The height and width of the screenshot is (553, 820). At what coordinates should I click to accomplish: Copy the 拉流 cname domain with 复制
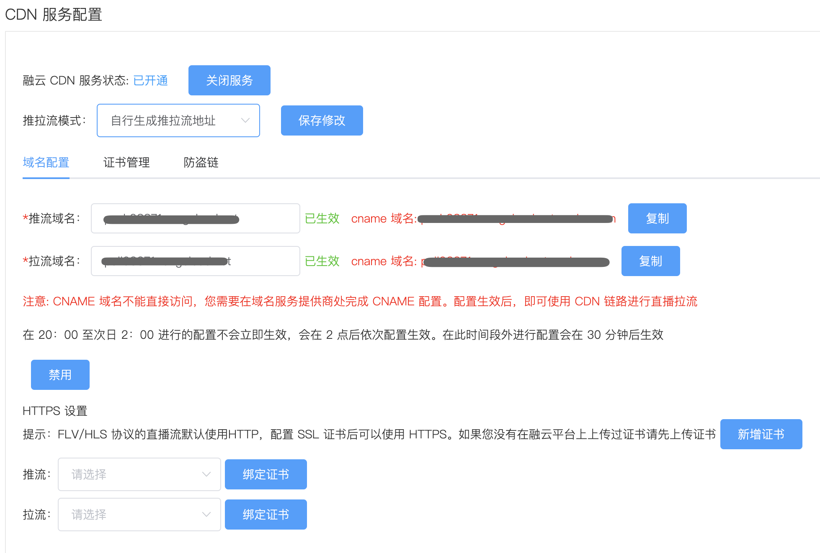pyautogui.click(x=650, y=261)
